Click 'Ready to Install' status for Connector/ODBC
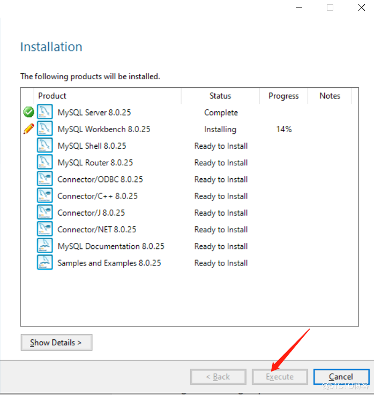This screenshot has width=374, height=395. pyautogui.click(x=221, y=180)
